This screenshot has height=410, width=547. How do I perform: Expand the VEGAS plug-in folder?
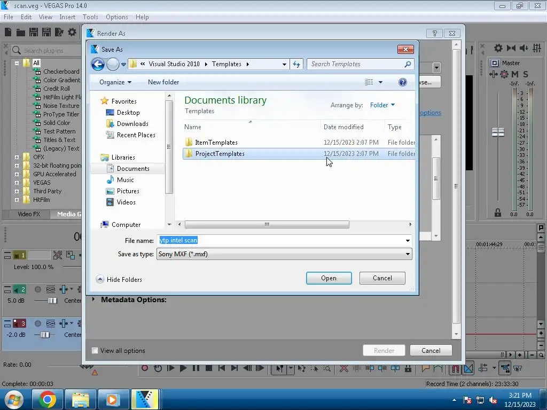click(17, 183)
